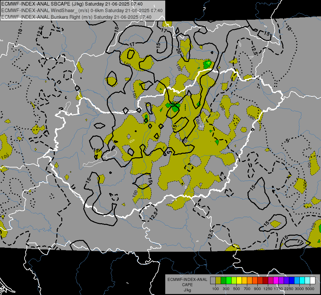Image resolution: width=321 pixels, height=295 pixels.
Task: Pick the white swatch at the legend's end
Action: point(312,281)
